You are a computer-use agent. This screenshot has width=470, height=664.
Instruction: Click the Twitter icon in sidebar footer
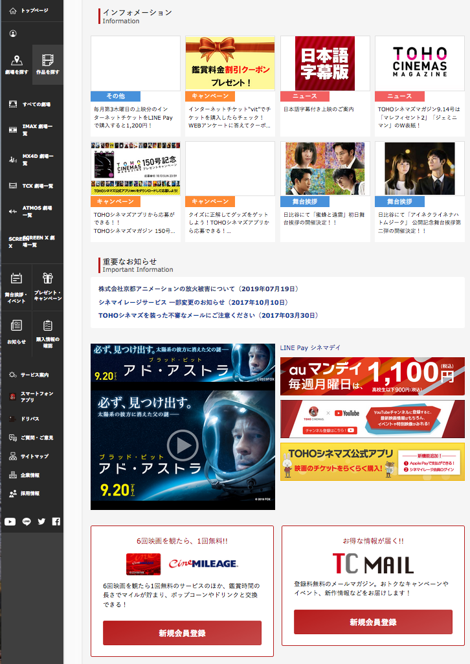coord(41,522)
